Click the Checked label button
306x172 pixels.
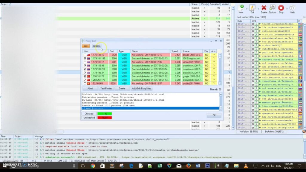pyautogui.click(x=89, y=114)
